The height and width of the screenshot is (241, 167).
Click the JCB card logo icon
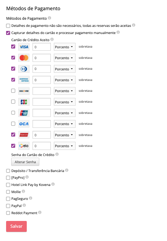(24, 102)
